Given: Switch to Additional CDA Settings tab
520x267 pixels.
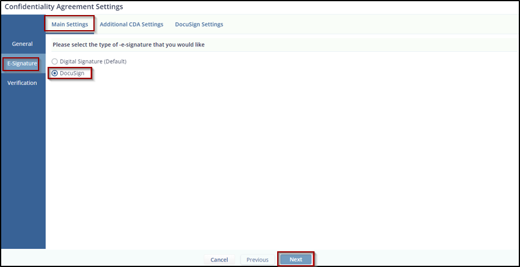Looking at the screenshot, I should coord(131,24).
